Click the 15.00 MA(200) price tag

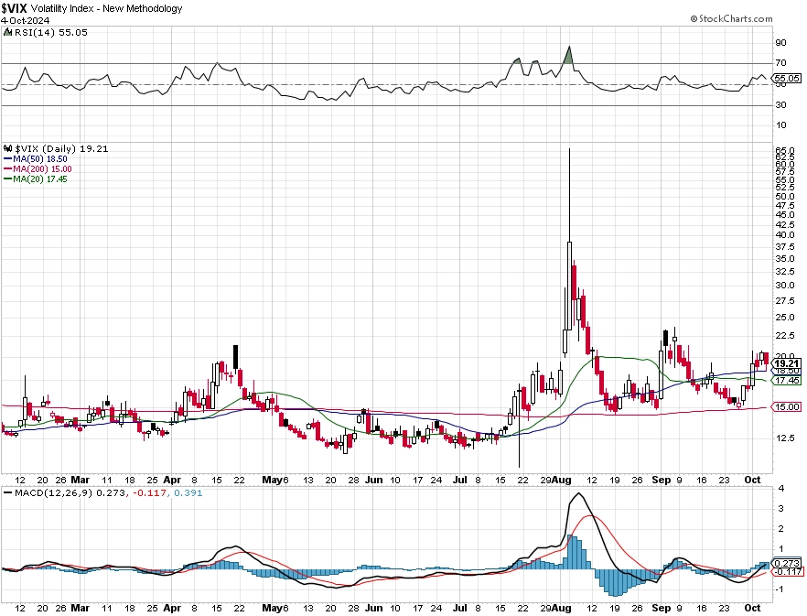[787, 407]
